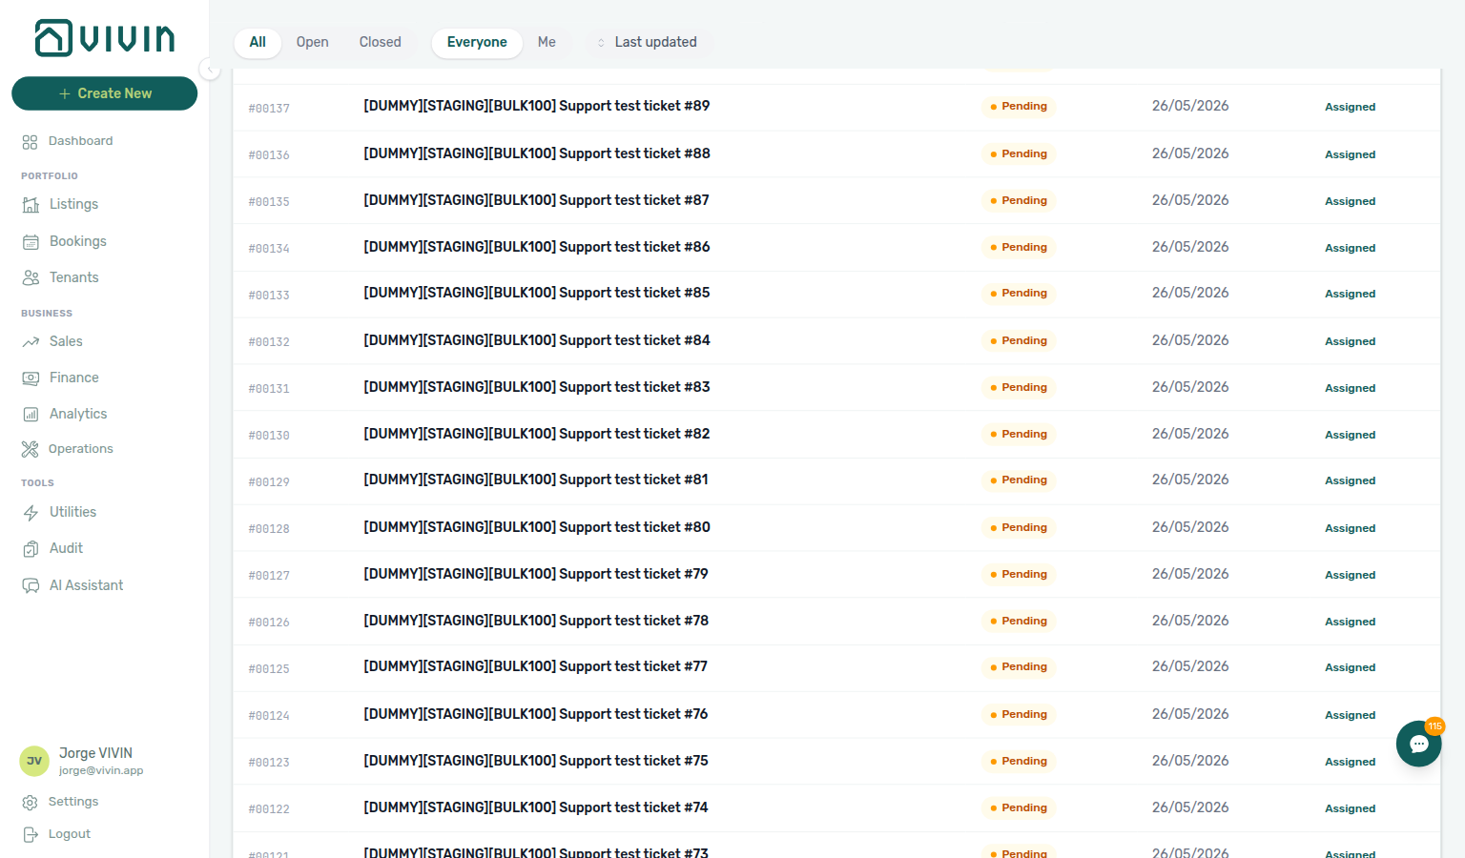Viewport: 1465px width, 858px height.
Task: Open the Last updated sort dropdown
Action: point(648,42)
